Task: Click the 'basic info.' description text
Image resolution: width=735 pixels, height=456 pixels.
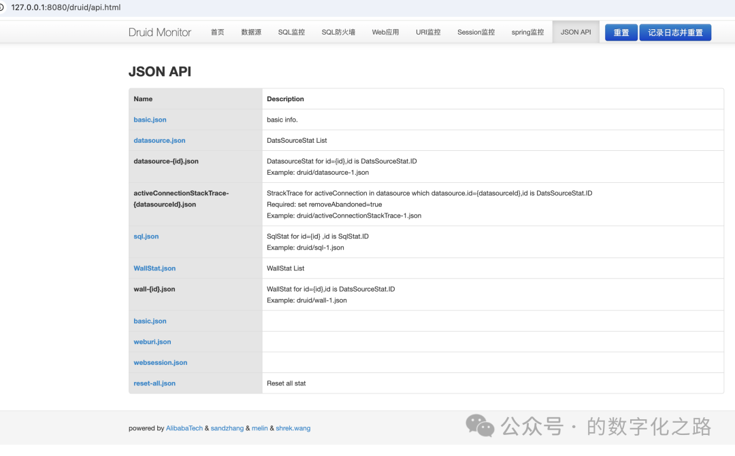Action: pyautogui.click(x=282, y=120)
